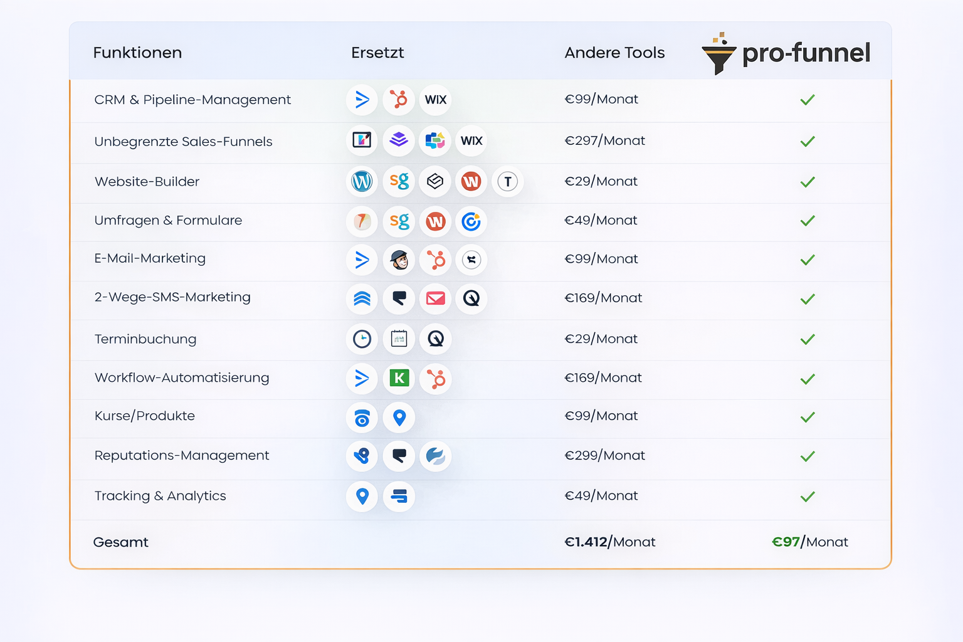Image resolution: width=963 pixels, height=642 pixels.
Task: Click the WIX icon in the CRM row
Action: point(435,100)
